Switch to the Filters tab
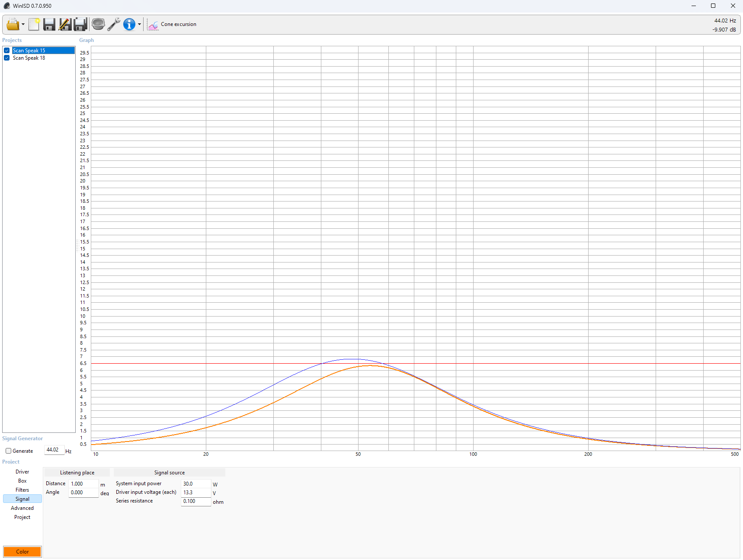Viewport: 743px width, 560px height. pyautogui.click(x=22, y=490)
